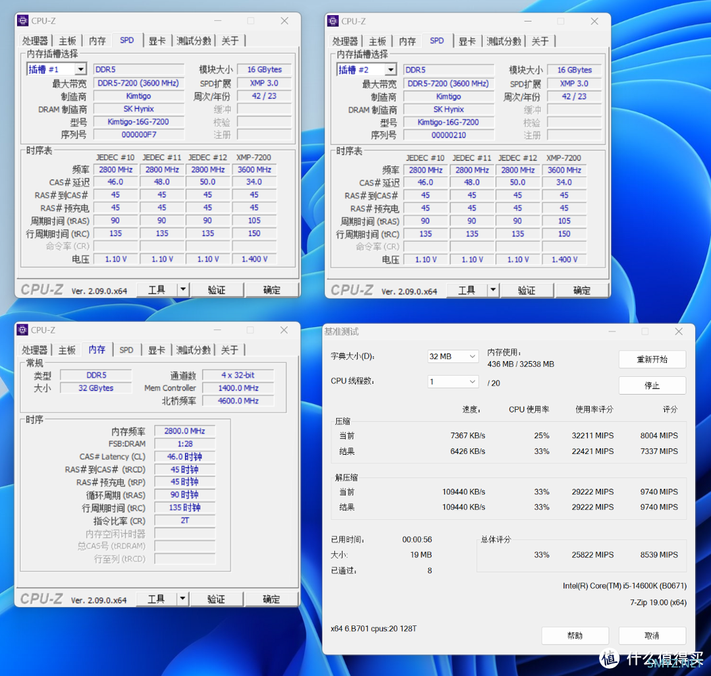Open 关于 tab in bottom CPU-Z window
This screenshot has height=676, width=711.
click(x=230, y=350)
